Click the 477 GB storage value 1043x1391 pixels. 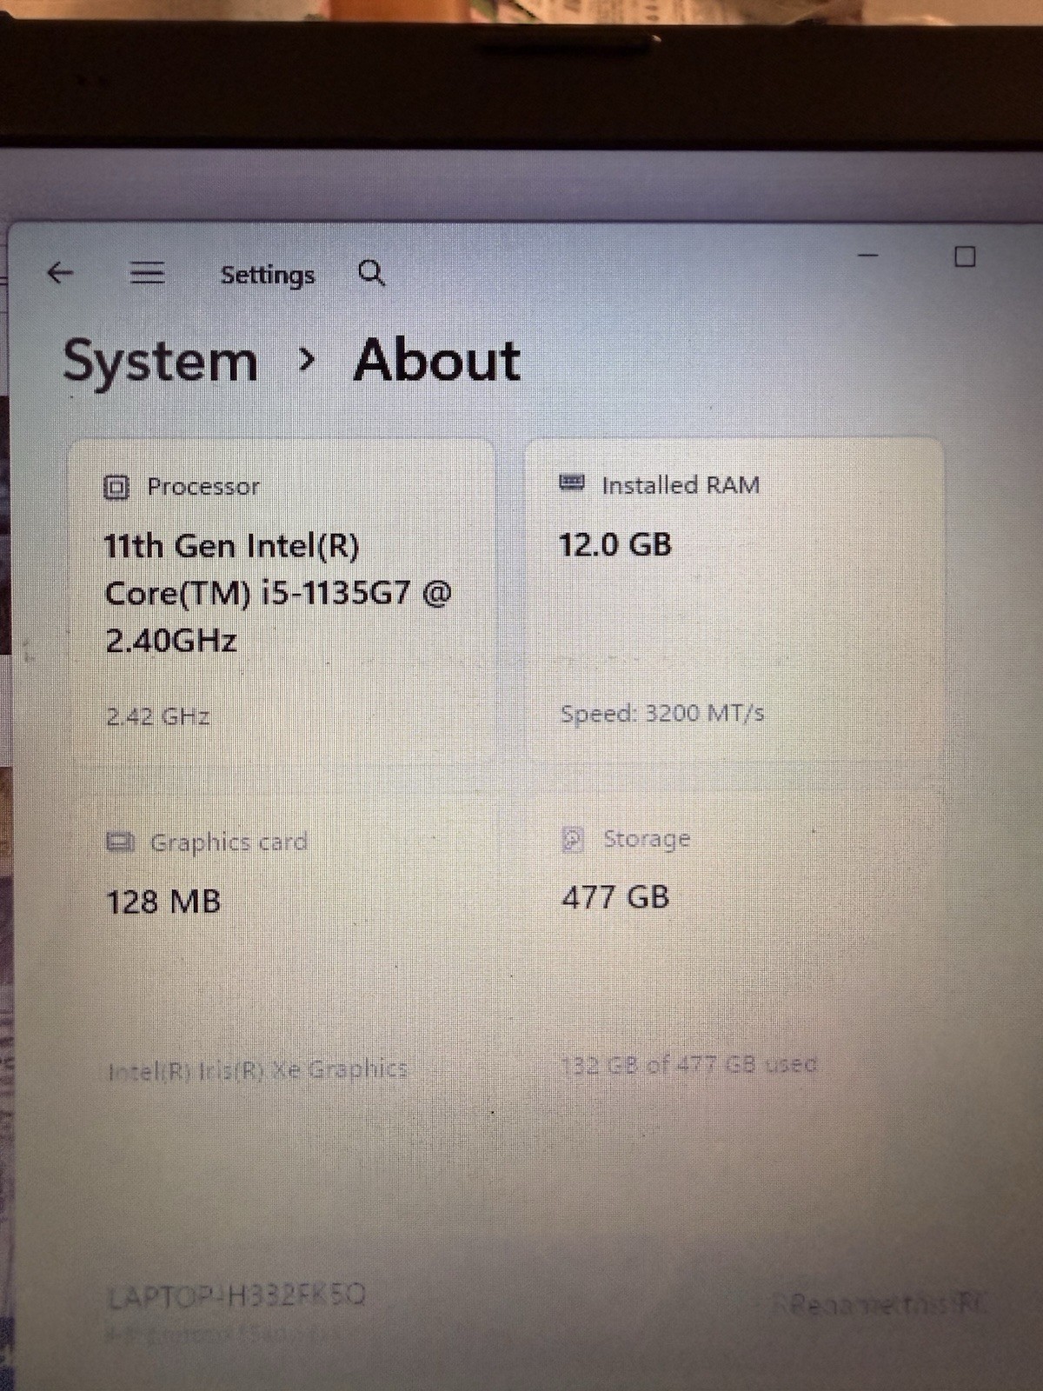(615, 896)
